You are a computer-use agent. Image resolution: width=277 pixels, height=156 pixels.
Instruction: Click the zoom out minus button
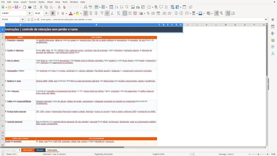[249, 154]
